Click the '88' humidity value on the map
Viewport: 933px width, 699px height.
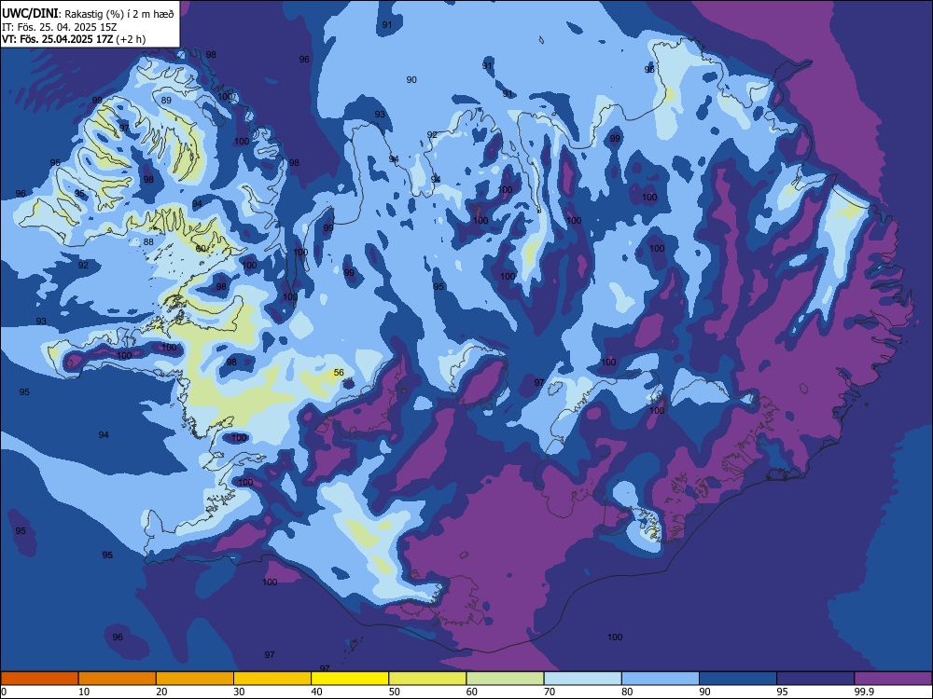(x=148, y=242)
